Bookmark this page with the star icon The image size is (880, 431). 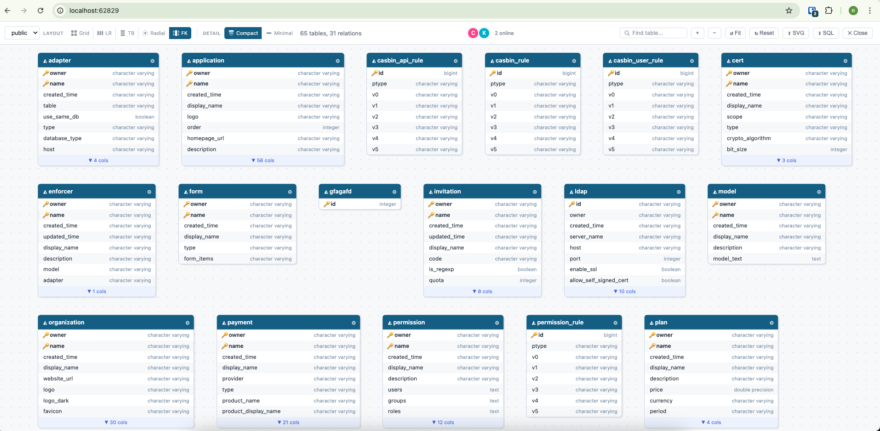[789, 11]
